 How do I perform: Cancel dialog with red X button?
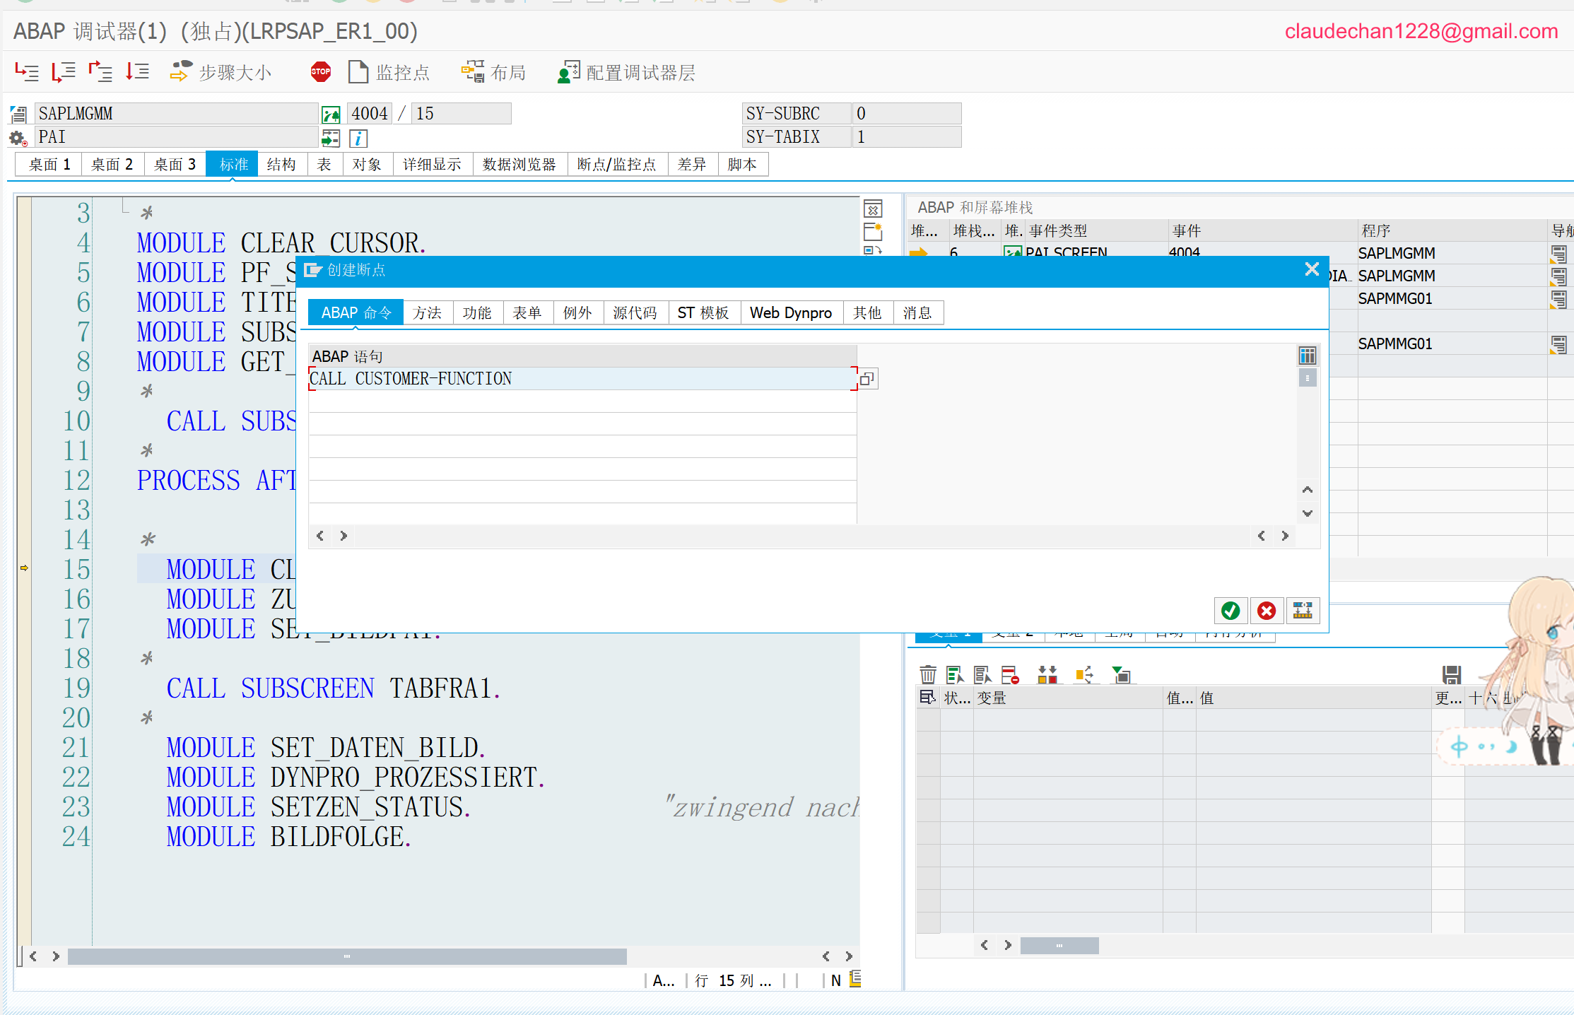coord(1266,611)
